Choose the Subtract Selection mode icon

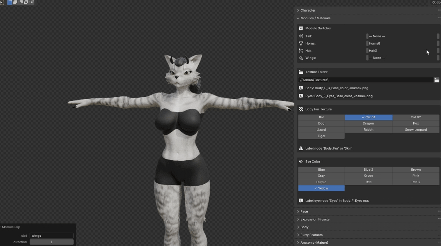tap(20, 2)
